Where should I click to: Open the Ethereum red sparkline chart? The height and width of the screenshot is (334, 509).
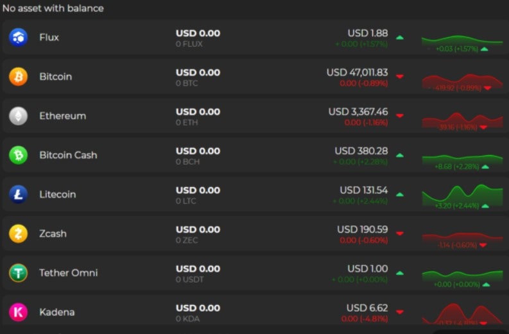tap(461, 120)
